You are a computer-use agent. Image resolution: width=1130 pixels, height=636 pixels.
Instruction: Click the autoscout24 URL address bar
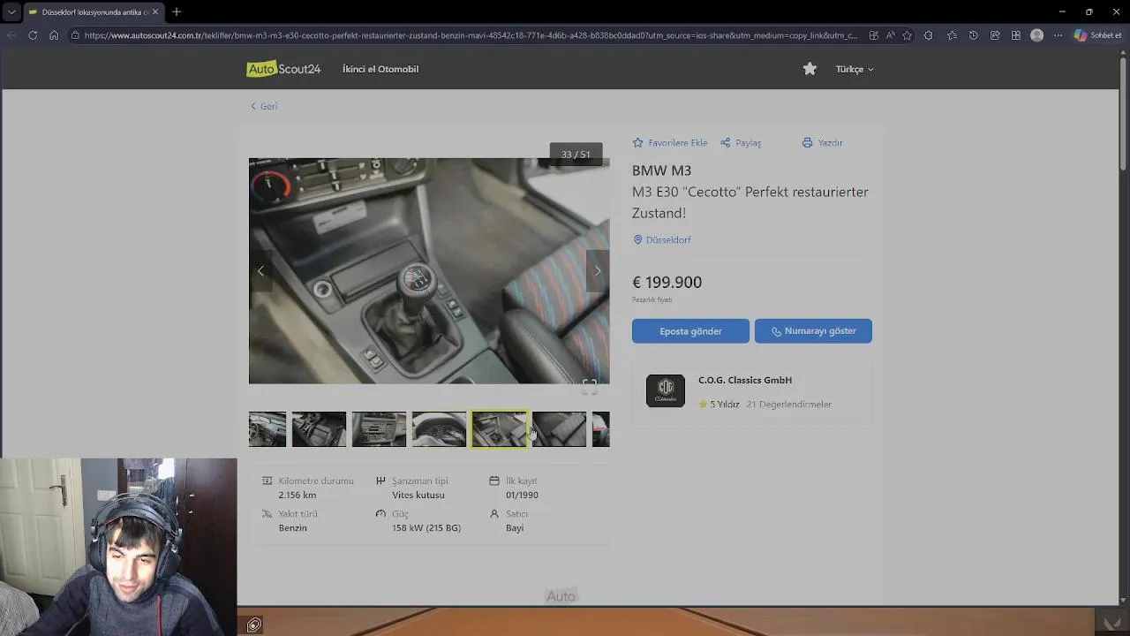pos(471,35)
